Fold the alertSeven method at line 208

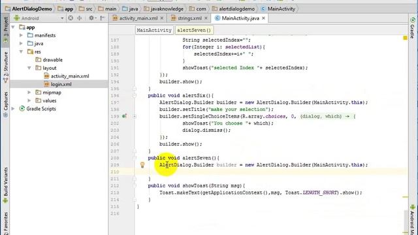pos(135,158)
